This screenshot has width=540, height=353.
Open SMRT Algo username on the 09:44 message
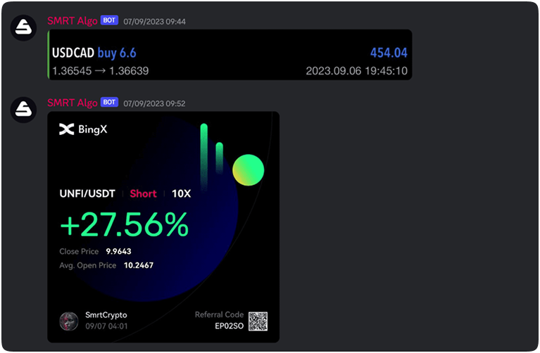73,21
